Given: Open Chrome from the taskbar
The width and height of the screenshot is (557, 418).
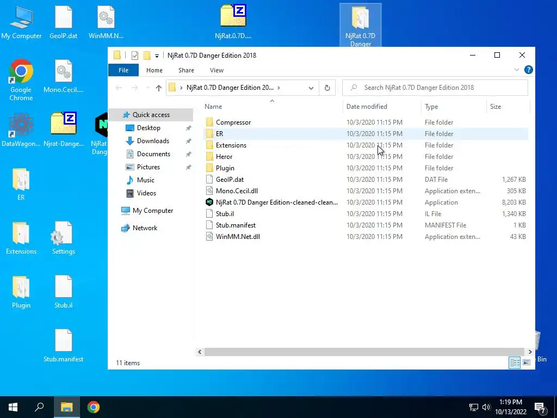Looking at the screenshot, I should point(94,407).
